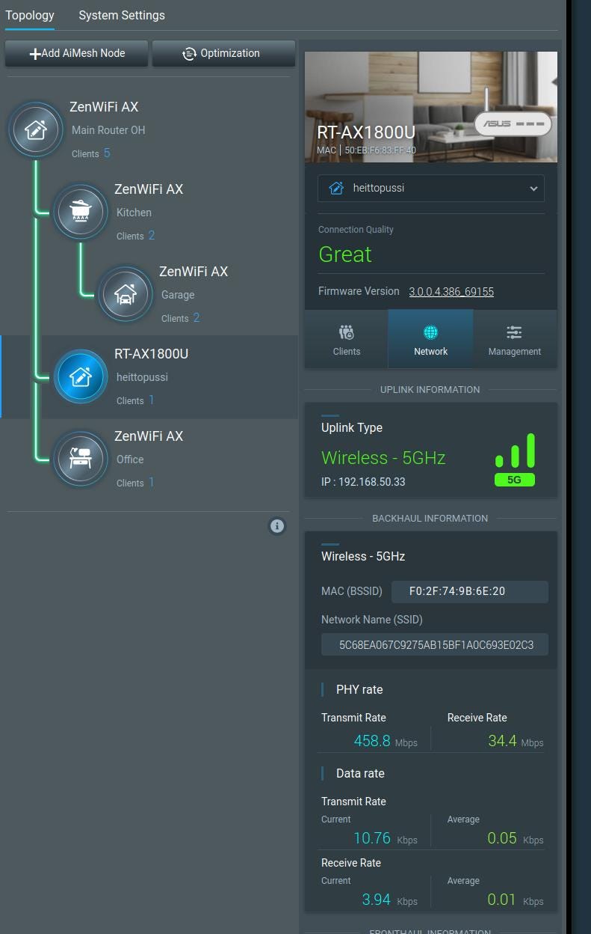Click the Network Name SSID field

(435, 644)
